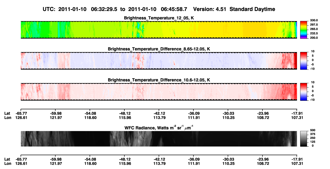Click the red-blue color bar of the 8.65-12.05 panel
Screen dimensions: 330x169
pyautogui.click(x=304, y=61)
